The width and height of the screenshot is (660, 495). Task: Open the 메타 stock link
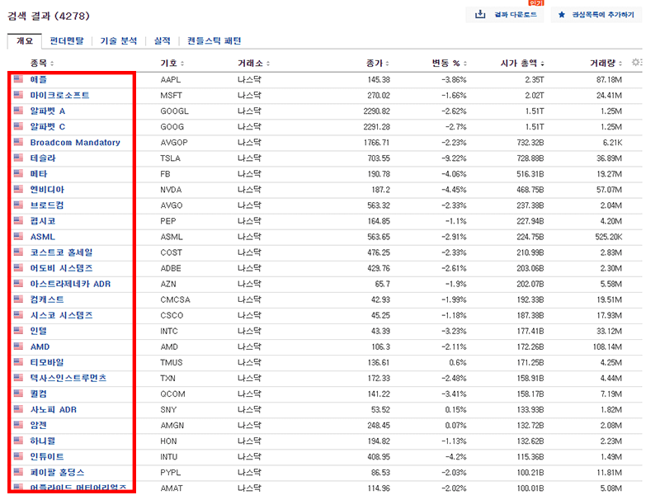(x=38, y=174)
